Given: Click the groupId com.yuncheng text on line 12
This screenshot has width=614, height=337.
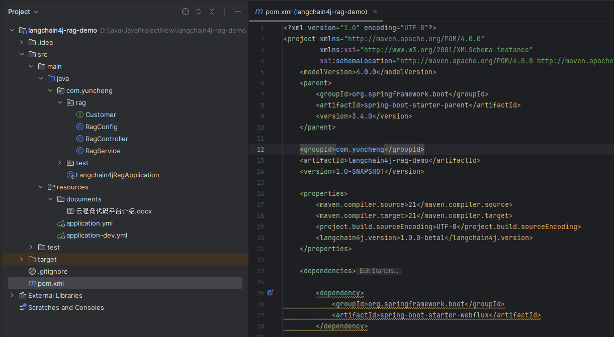Looking at the screenshot, I should click(360, 149).
